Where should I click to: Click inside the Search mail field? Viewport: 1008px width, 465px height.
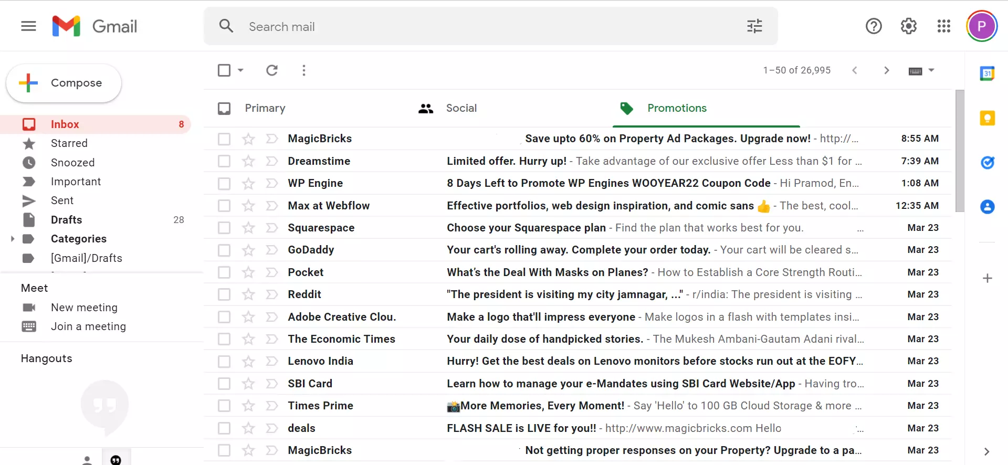pyautogui.click(x=491, y=26)
